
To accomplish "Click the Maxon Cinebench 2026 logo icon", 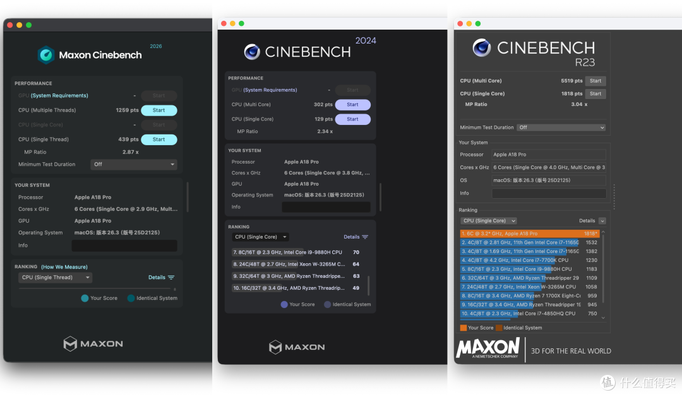I will tap(45, 55).
